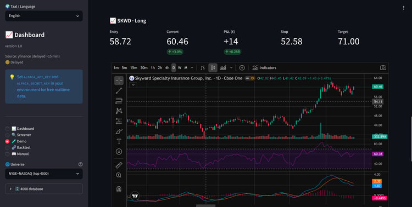412x207 pixels.
Task: Select the trend line drawing tool
Action: click(119, 91)
